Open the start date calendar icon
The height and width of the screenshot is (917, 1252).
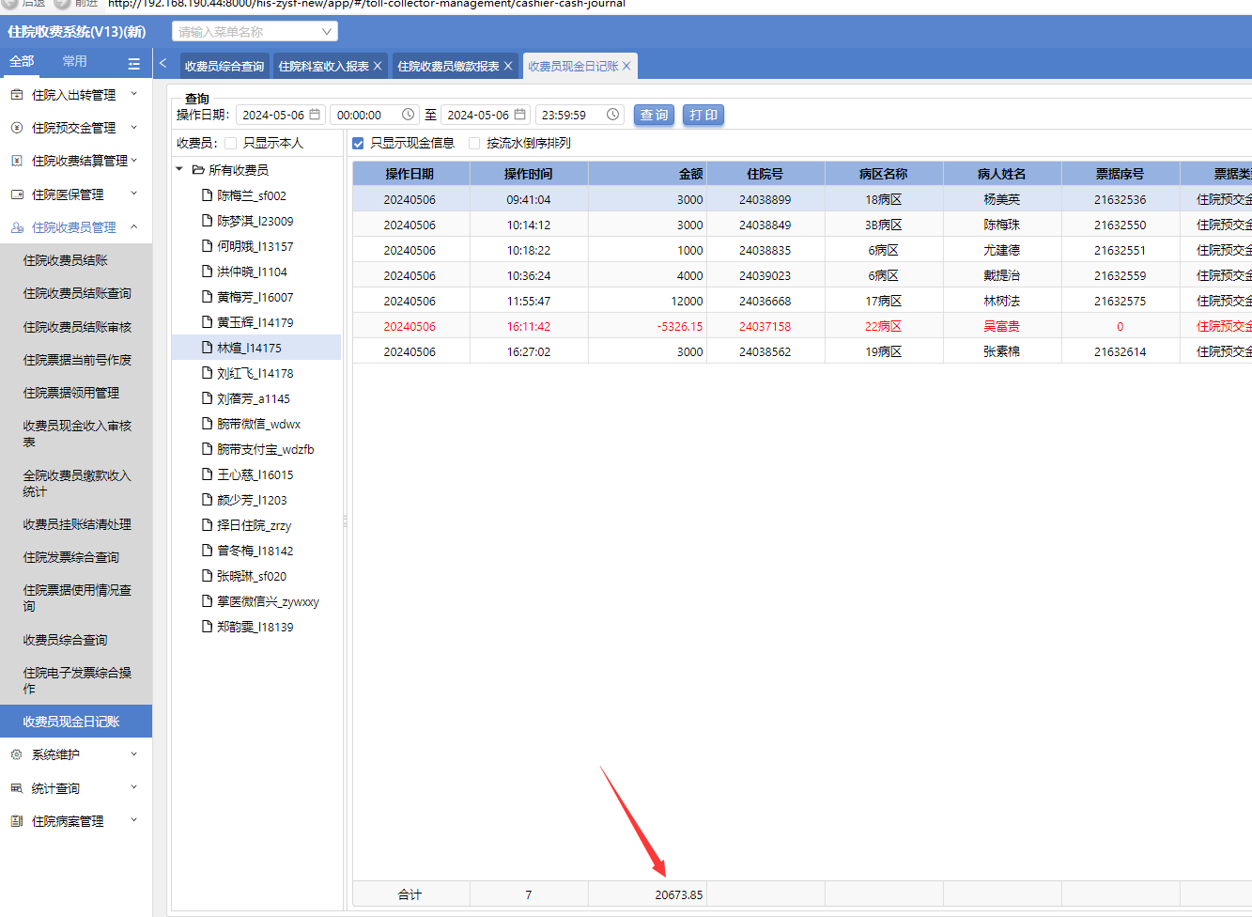click(315, 115)
